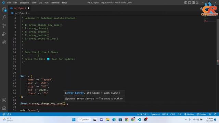The image size is (219, 123).
Task: Open the clock and date flyout
Action: point(209,120)
